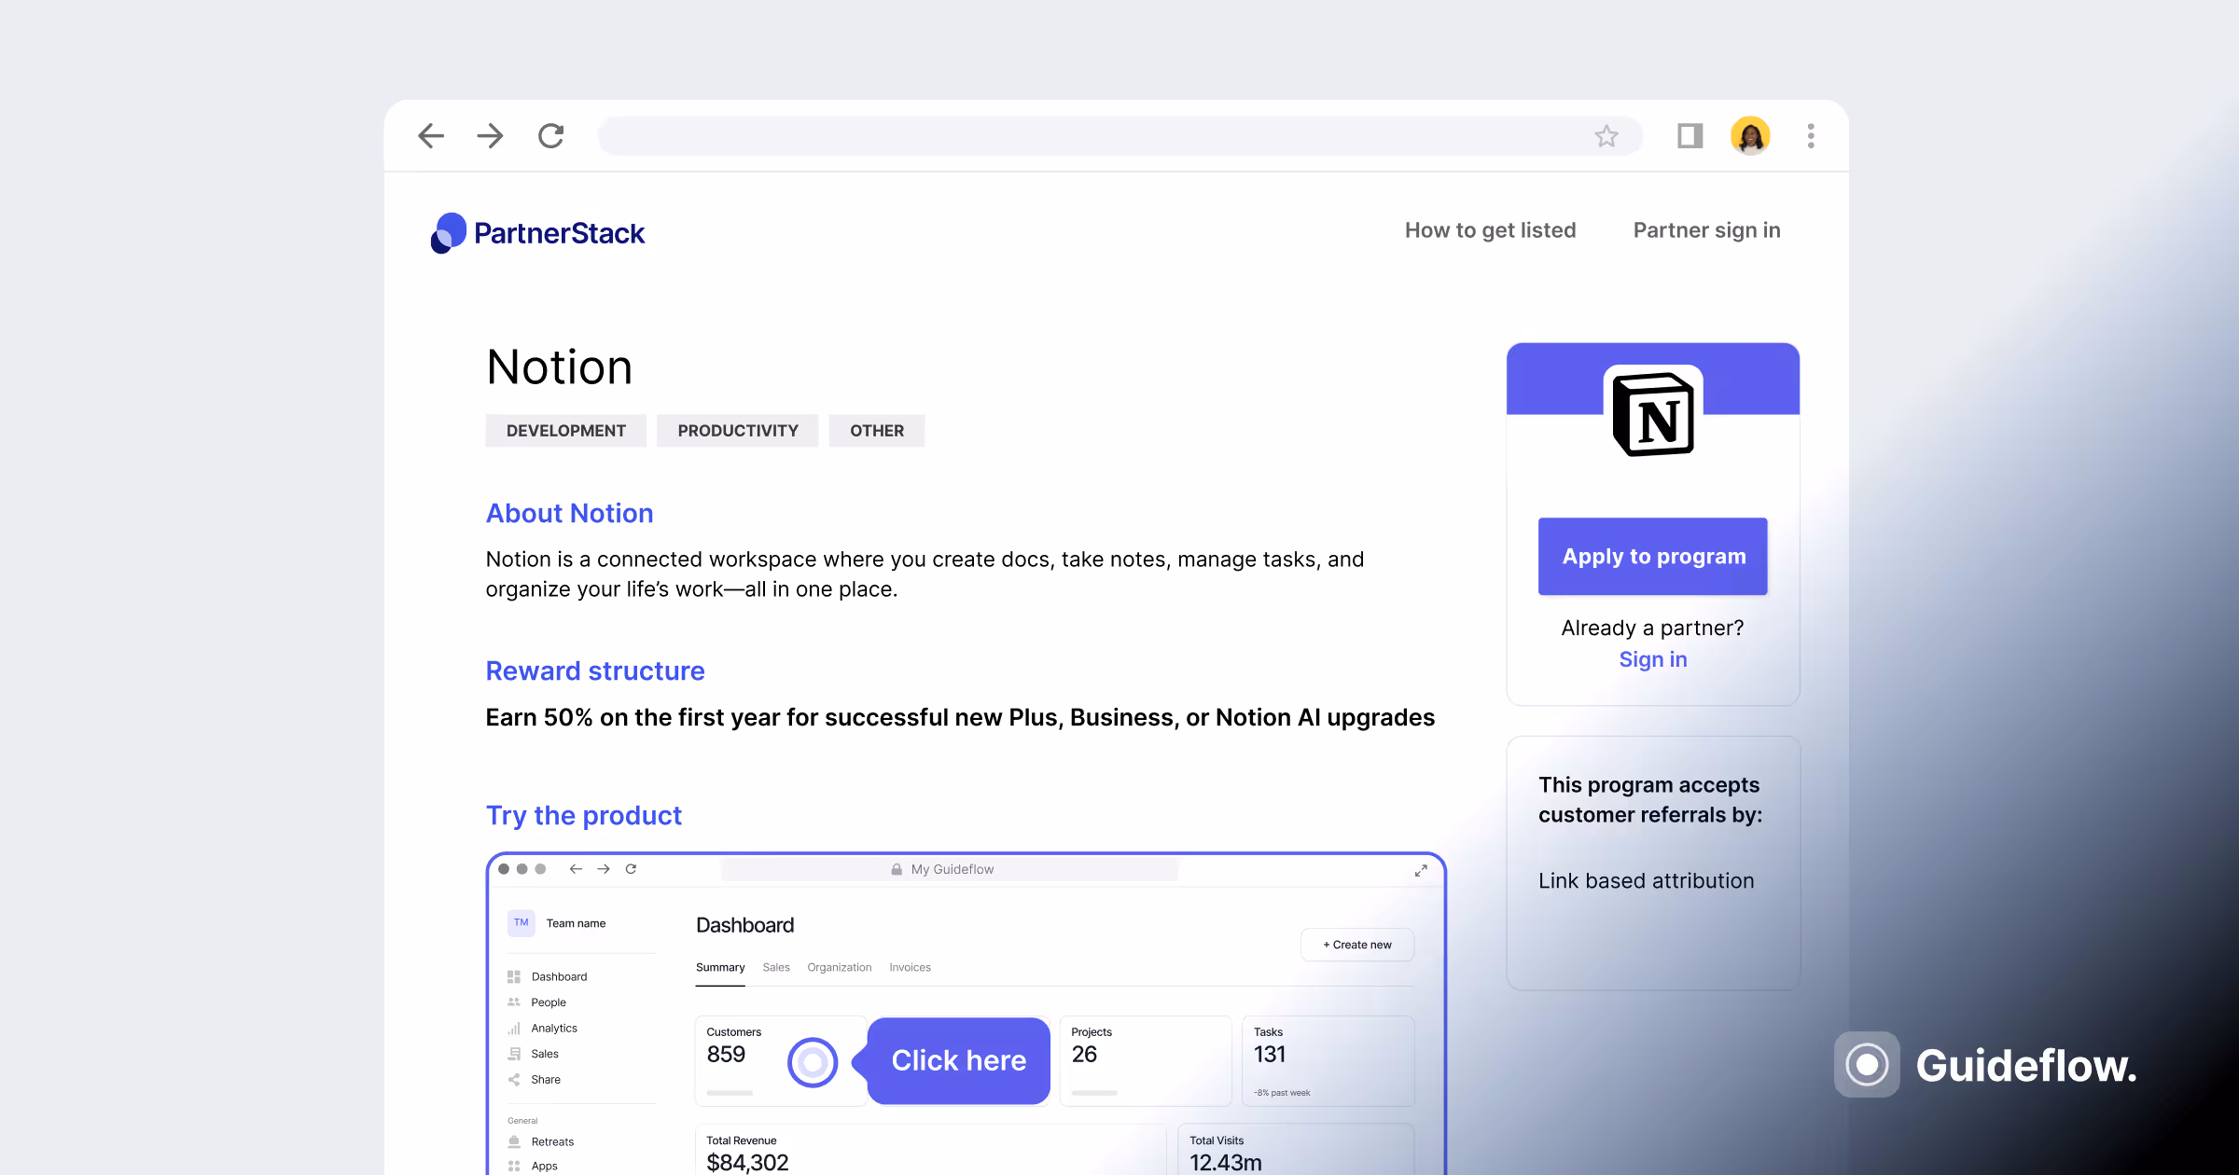
Task: Switch to the Sales tab
Action: [x=775, y=968]
